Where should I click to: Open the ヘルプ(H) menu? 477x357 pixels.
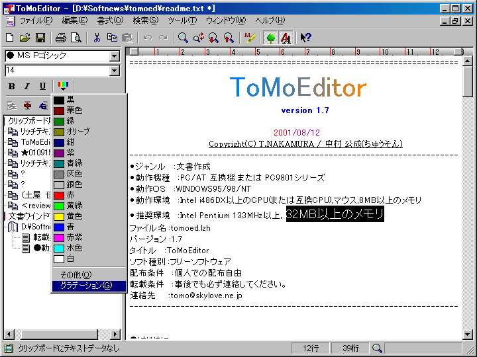click(x=270, y=20)
